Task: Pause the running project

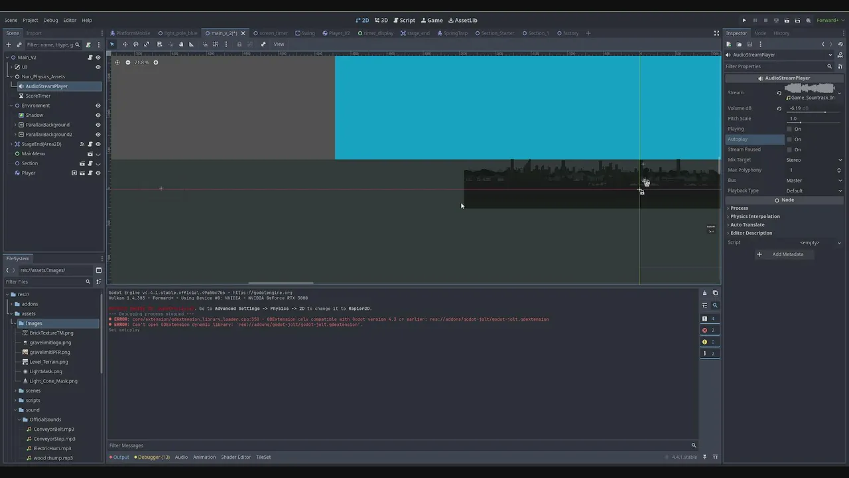Action: click(755, 20)
